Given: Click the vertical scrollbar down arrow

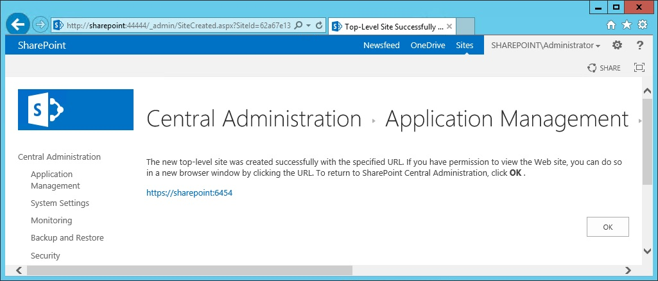Looking at the screenshot, I should 647,251.
